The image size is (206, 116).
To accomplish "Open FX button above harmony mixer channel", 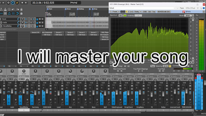I will pyautogui.click(x=33, y=66).
